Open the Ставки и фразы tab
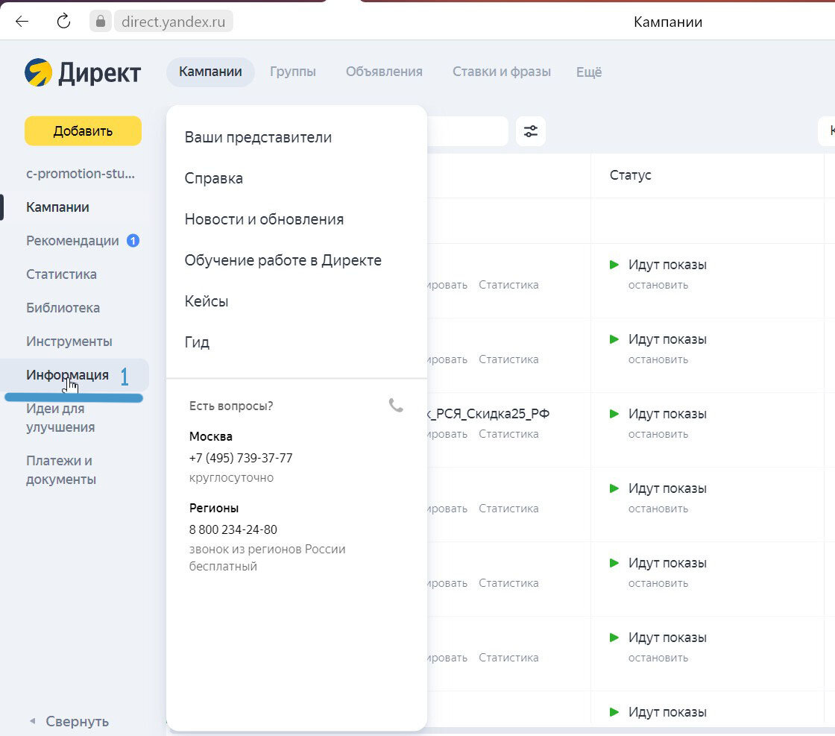 [502, 72]
